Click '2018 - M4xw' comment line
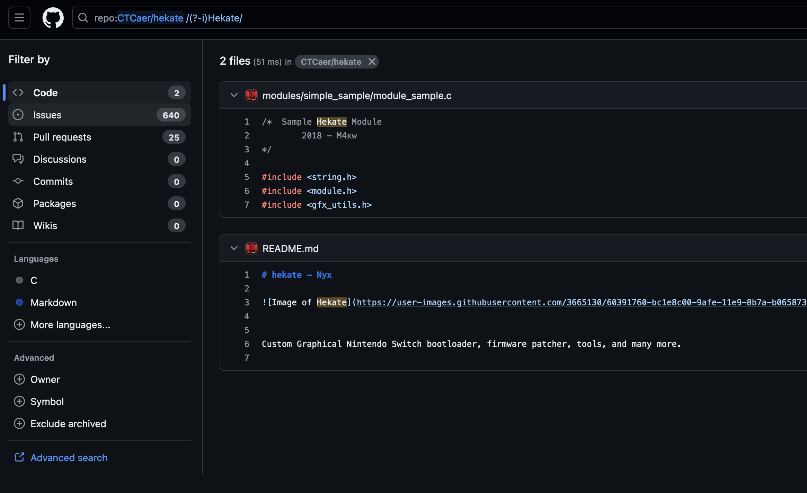 tap(329, 135)
